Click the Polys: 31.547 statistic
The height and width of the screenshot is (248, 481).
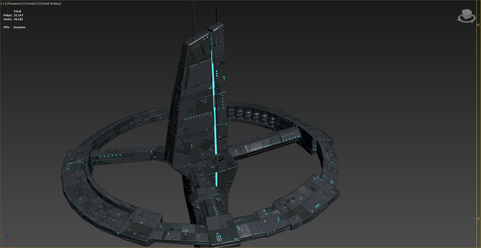(13, 15)
